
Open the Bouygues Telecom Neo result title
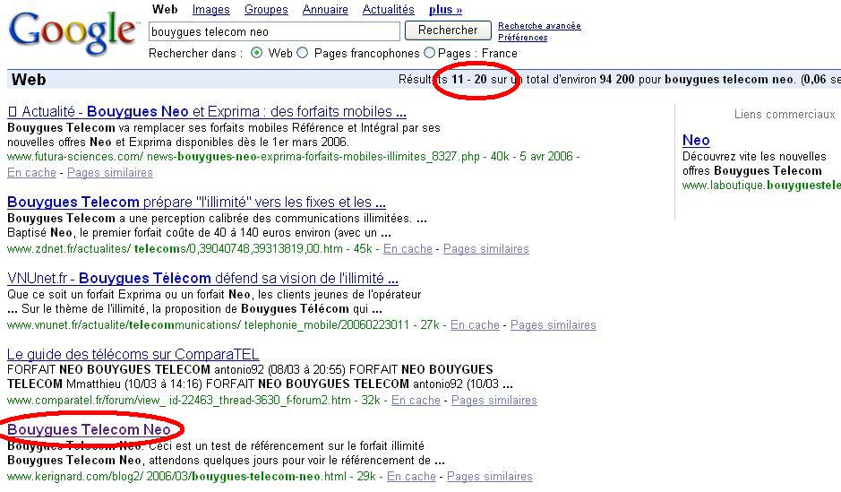pos(89,430)
